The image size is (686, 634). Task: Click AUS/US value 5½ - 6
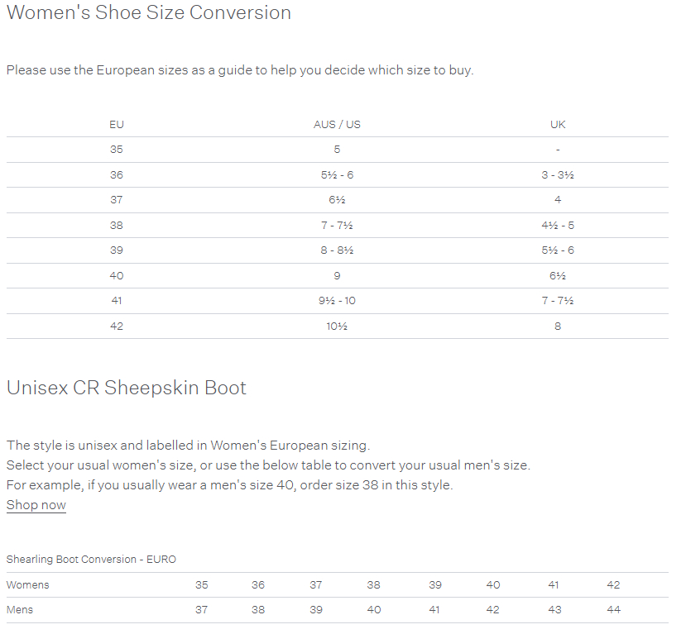coord(337,175)
